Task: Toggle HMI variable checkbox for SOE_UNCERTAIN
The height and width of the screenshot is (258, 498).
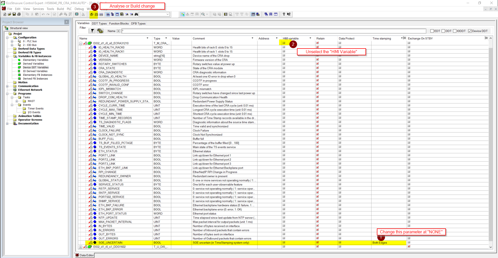Action: tap(284, 242)
